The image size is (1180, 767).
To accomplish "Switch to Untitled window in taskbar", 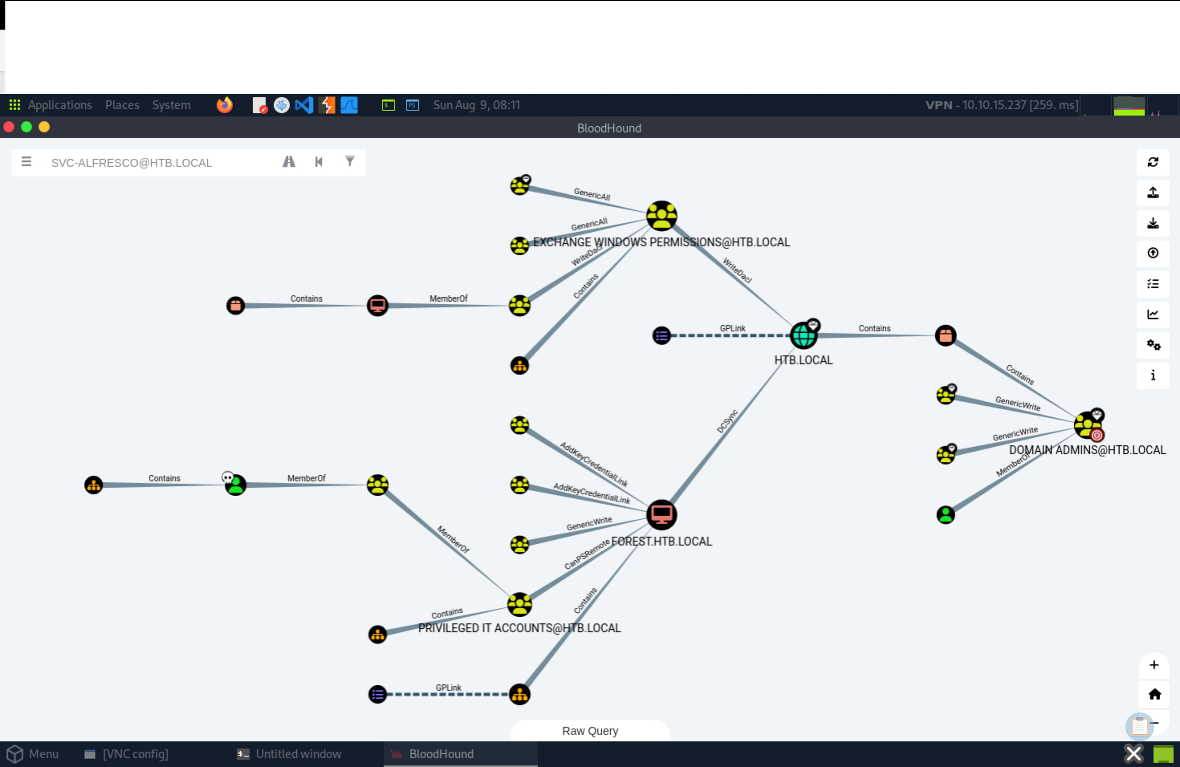I will point(290,754).
